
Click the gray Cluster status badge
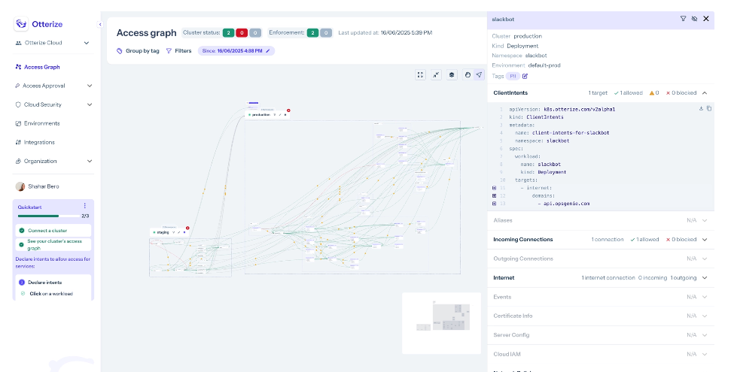tap(255, 33)
